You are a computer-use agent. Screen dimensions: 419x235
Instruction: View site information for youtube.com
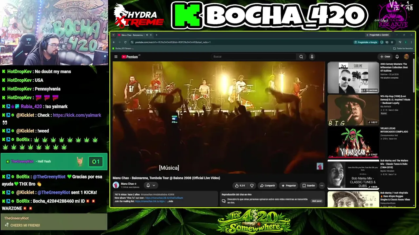coord(132,42)
